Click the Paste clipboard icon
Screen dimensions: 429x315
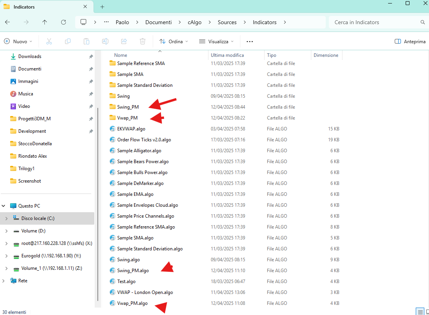click(87, 41)
